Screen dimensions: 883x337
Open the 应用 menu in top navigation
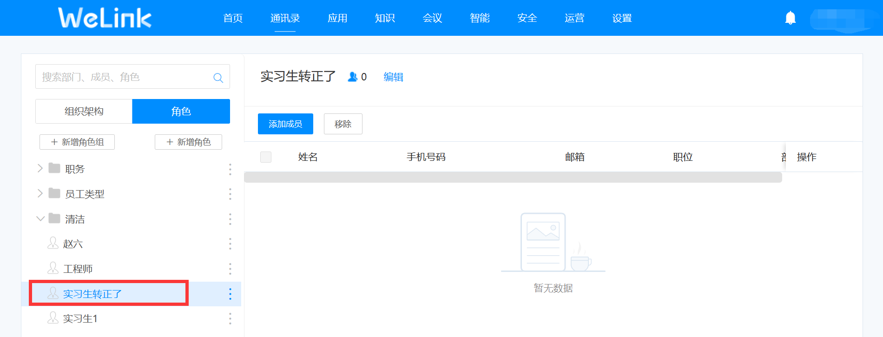(337, 18)
